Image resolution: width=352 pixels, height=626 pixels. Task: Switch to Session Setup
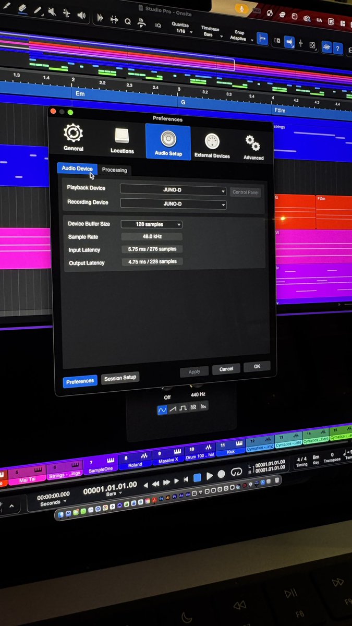pyautogui.click(x=120, y=378)
